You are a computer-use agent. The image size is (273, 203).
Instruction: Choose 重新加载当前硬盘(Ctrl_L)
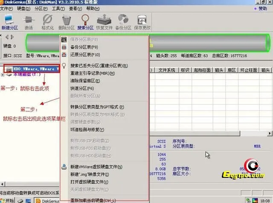click(93, 200)
